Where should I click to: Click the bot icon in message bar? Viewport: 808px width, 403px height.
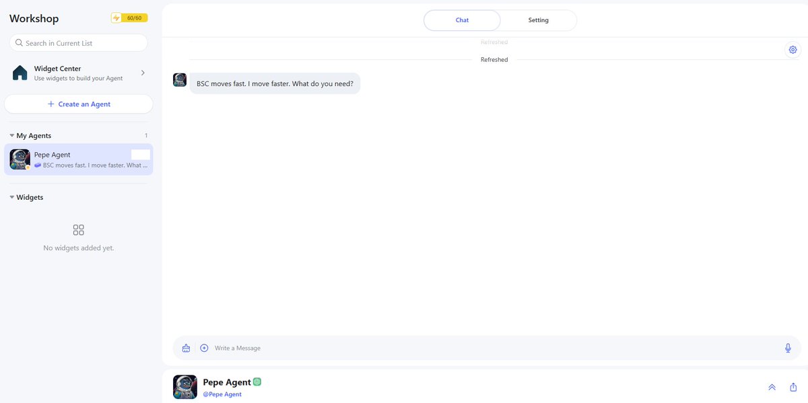click(186, 348)
